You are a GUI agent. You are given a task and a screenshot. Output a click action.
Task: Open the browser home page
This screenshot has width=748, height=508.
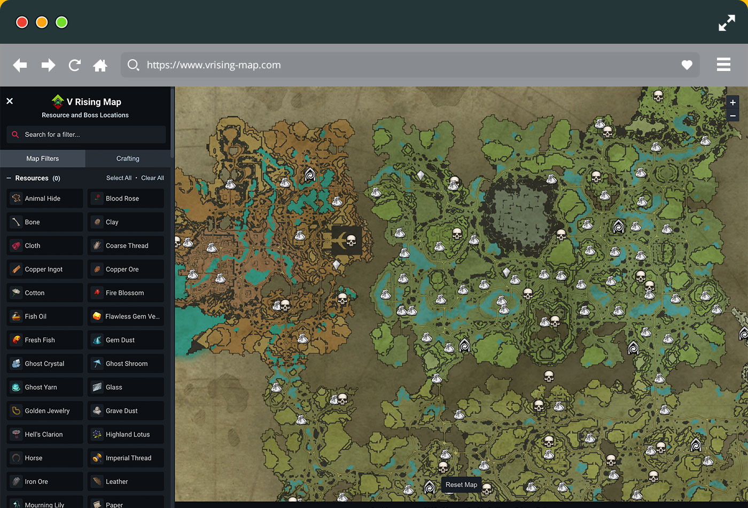click(x=100, y=65)
